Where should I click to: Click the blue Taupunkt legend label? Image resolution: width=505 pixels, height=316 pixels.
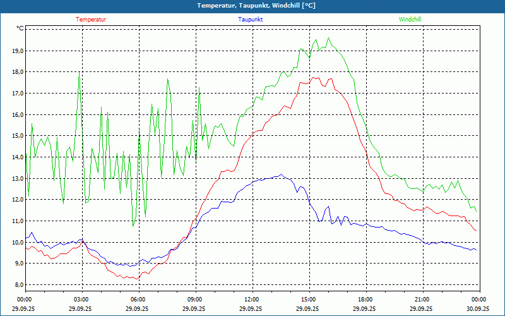251,20
